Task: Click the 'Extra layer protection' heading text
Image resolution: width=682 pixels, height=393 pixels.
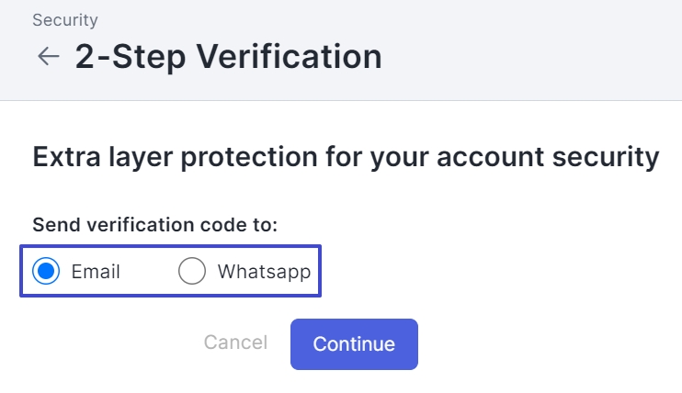Action: point(346,157)
